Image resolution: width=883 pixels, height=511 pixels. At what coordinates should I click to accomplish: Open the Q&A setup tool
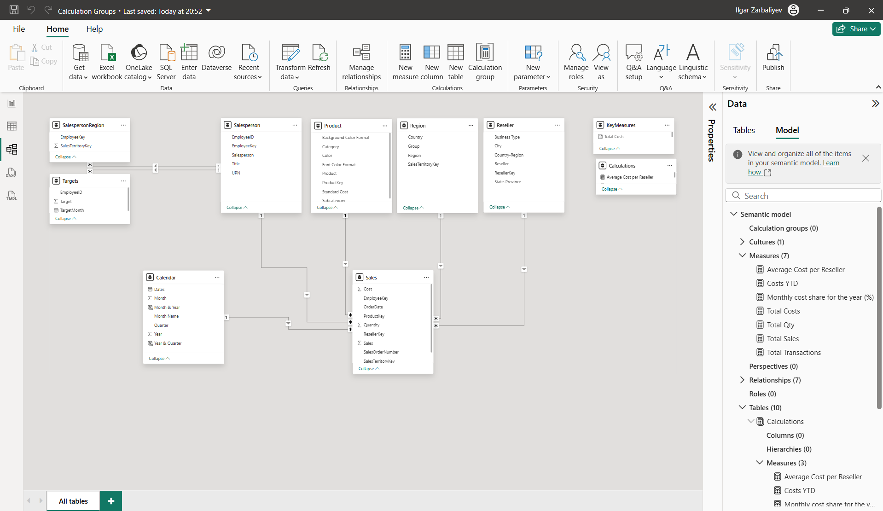pyautogui.click(x=633, y=62)
